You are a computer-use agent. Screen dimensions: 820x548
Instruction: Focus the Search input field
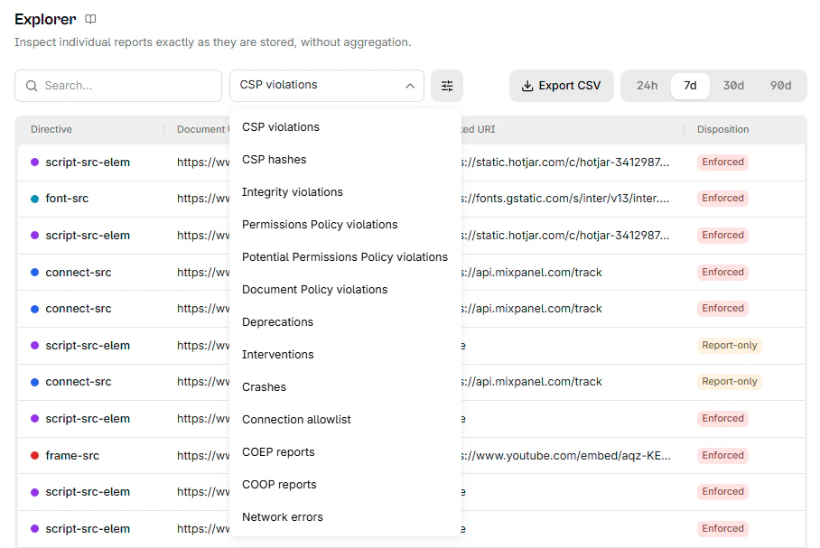pyautogui.click(x=118, y=86)
